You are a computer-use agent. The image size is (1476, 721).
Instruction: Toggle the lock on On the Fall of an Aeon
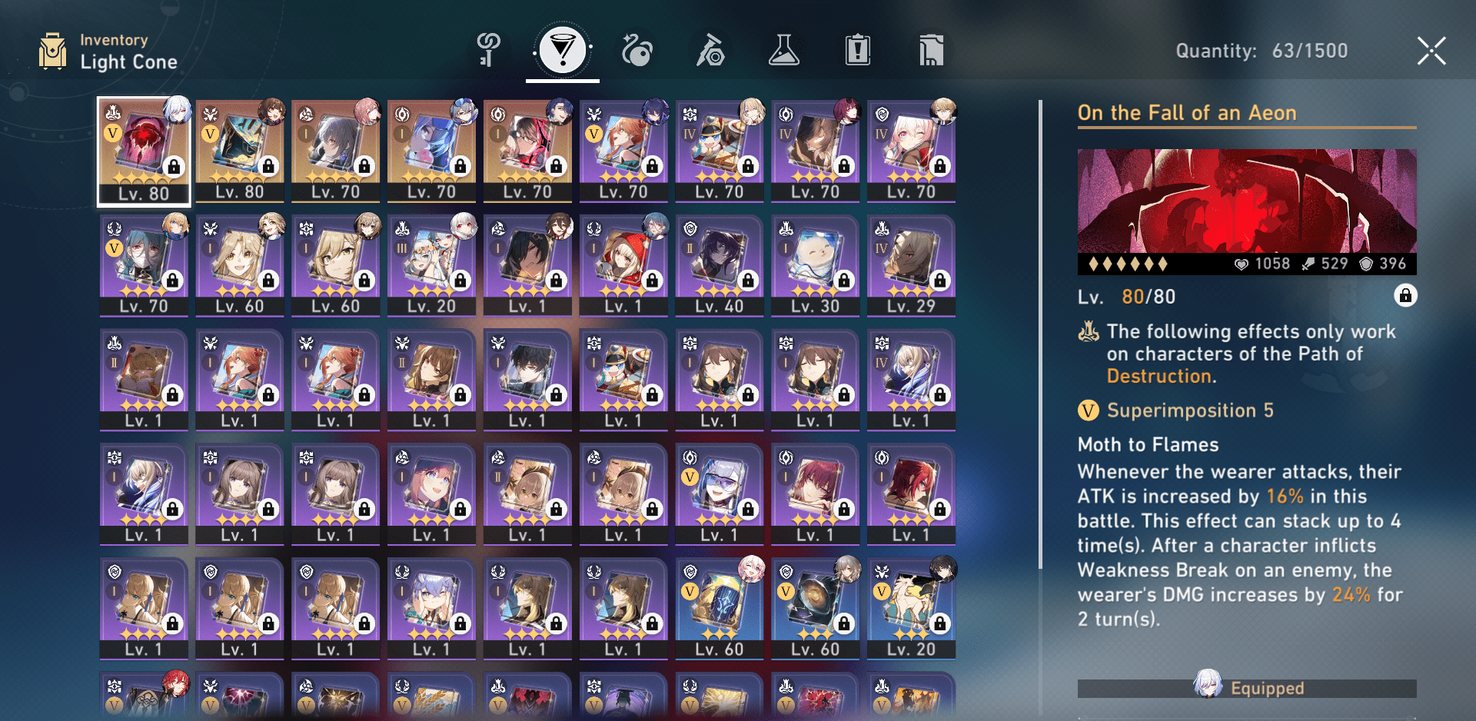[x=1405, y=296]
